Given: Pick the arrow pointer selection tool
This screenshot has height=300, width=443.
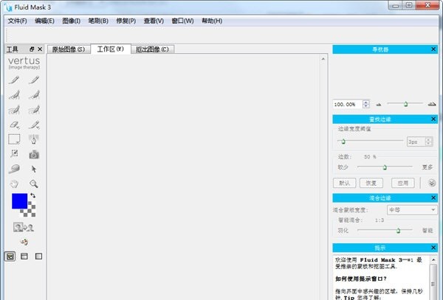Looking at the screenshot, I should coord(34,169).
